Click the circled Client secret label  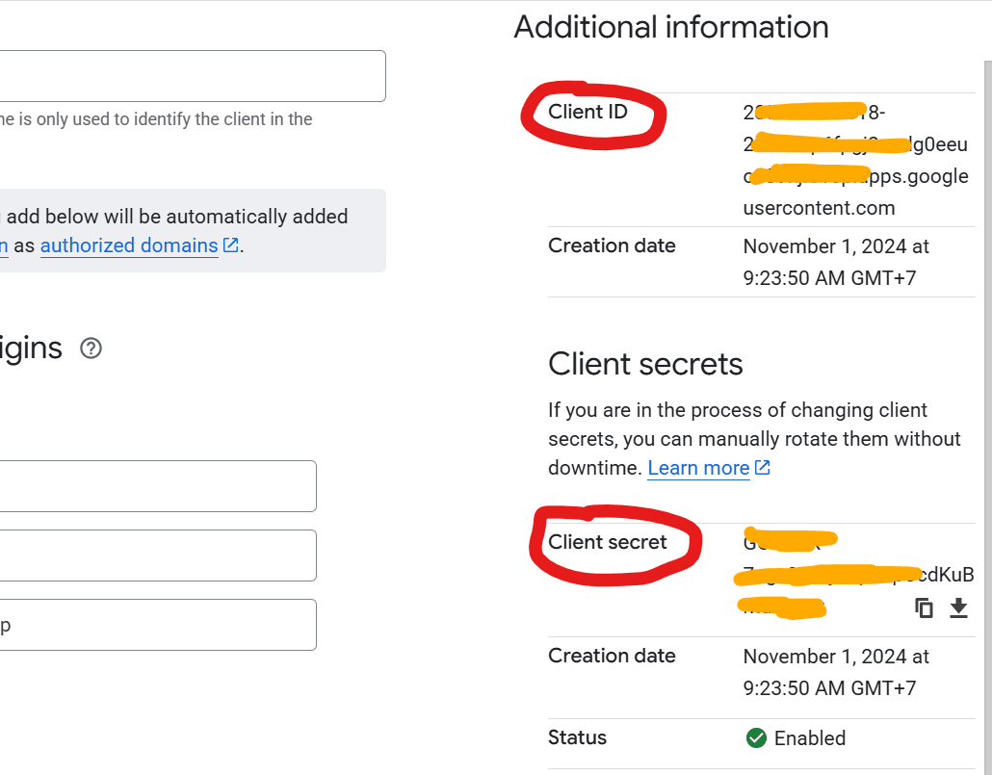(607, 542)
